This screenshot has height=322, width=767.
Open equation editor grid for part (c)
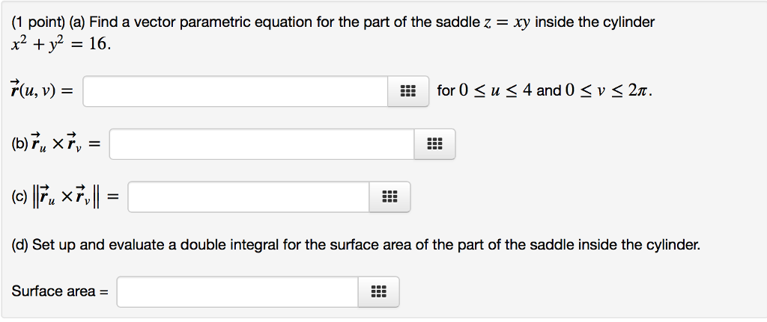coord(389,197)
